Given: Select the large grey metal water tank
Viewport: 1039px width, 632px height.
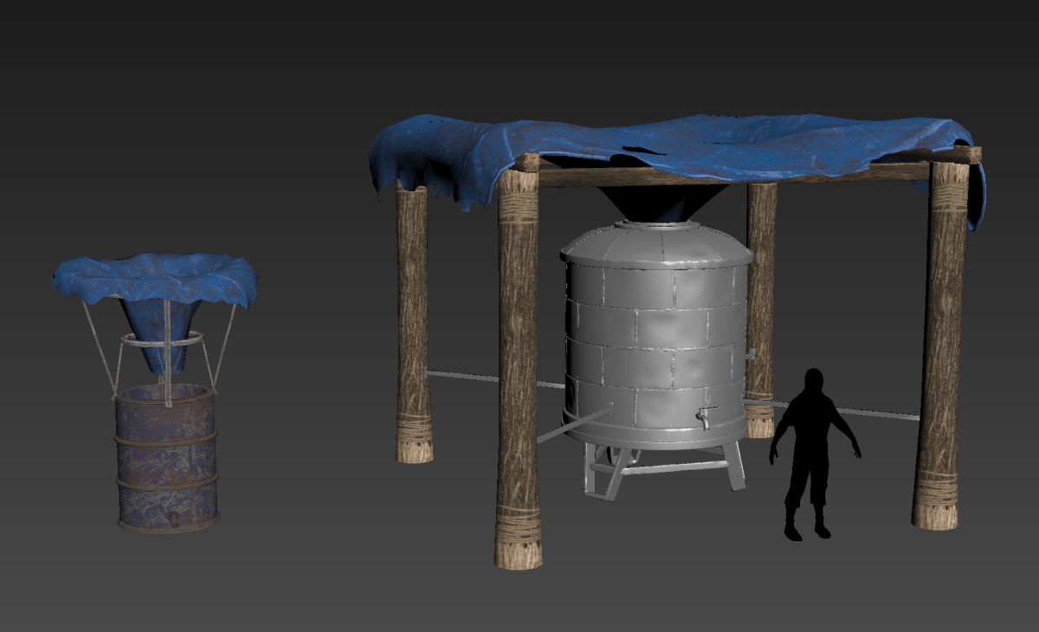Looking at the screenshot, I should (656, 333).
